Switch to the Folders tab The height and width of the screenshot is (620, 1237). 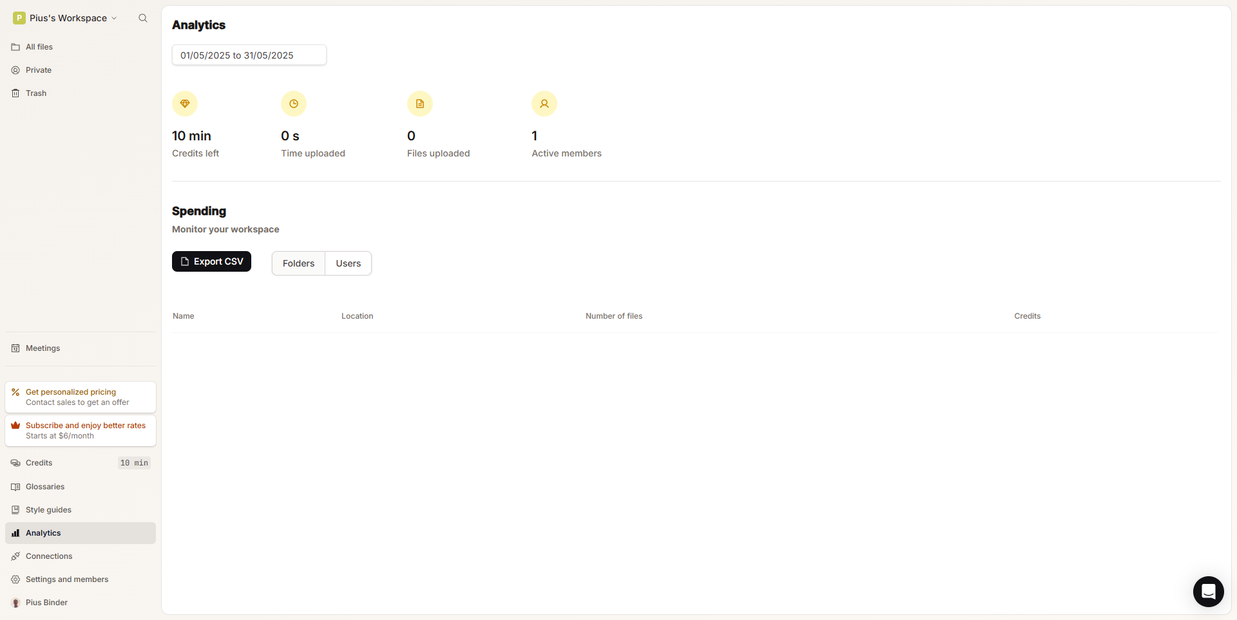point(298,263)
